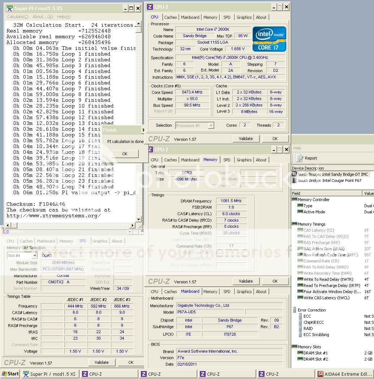Screen dimensions: 374x379
Task: Select South Bridge Intel Cougar Point P67
Action: tap(329, 180)
